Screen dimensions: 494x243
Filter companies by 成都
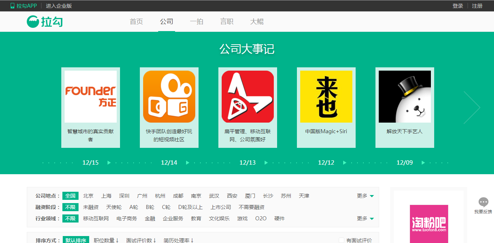tap(178, 196)
